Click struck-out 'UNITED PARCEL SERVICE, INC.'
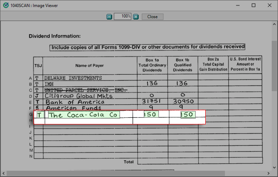This screenshot has width=278, height=177. point(86,90)
